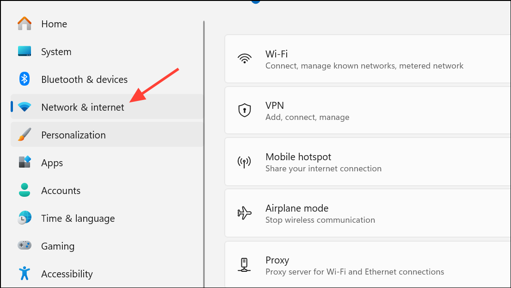Open the VPN settings card
This screenshot has width=511, height=288.
pos(368,110)
